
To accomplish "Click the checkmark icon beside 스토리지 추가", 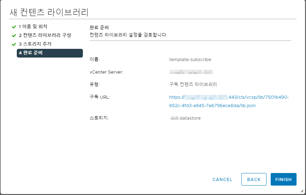I will (x=14, y=44).
